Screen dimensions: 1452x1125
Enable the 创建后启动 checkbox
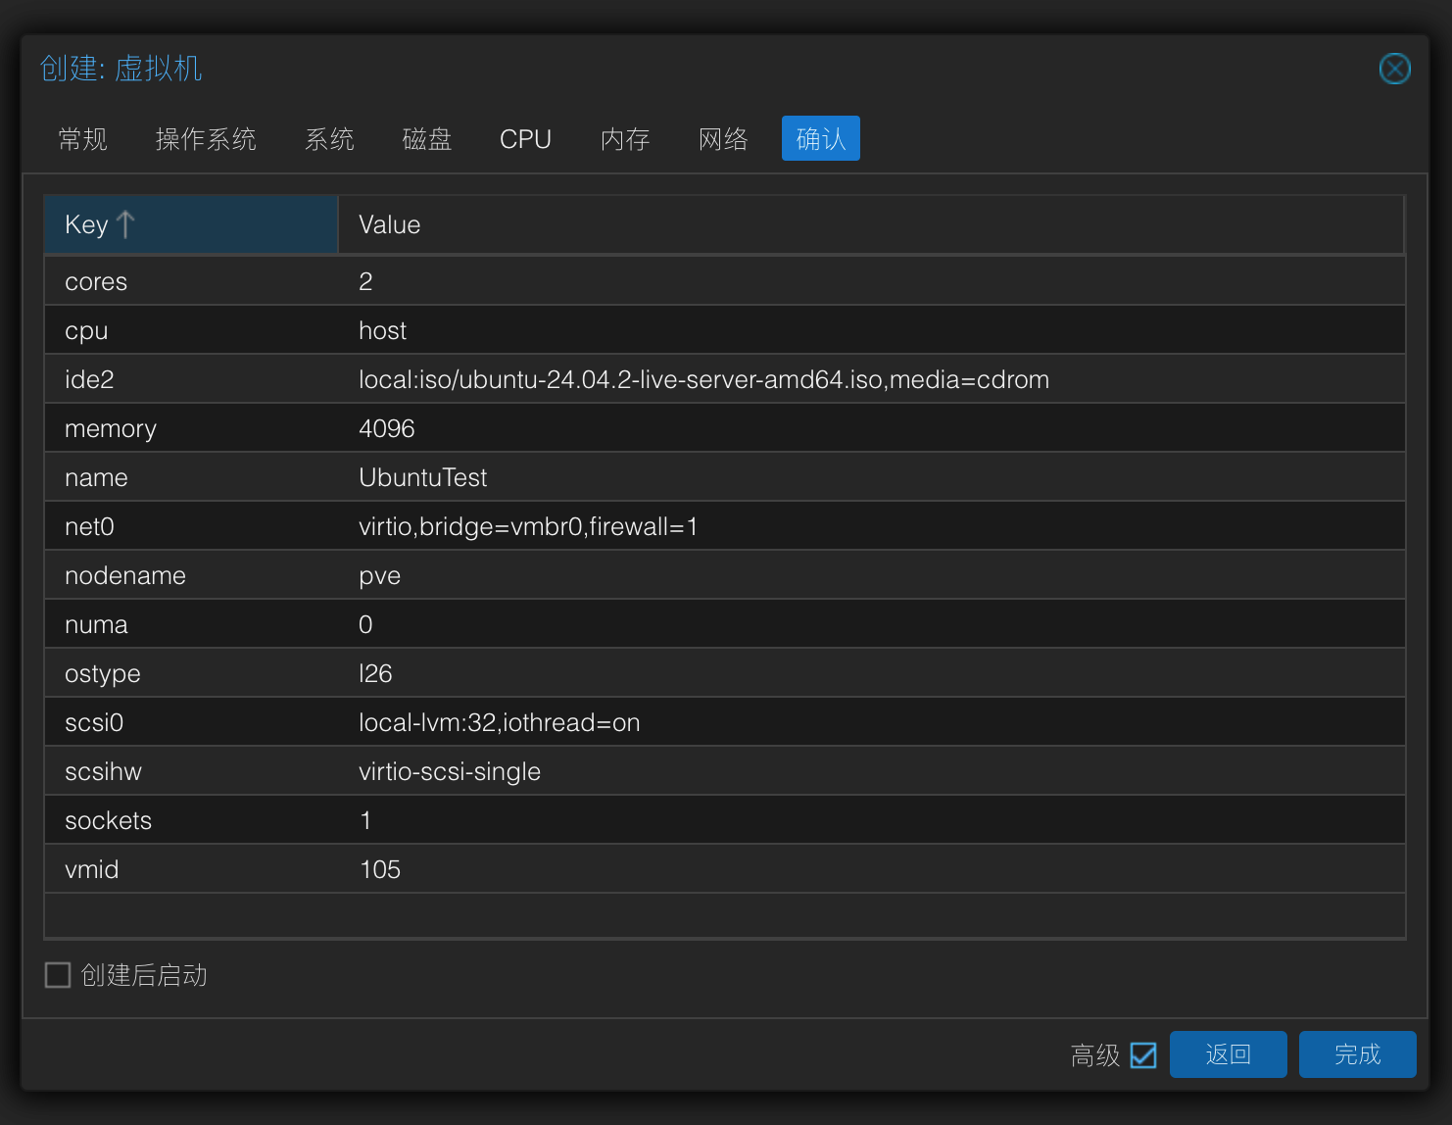[x=58, y=975]
